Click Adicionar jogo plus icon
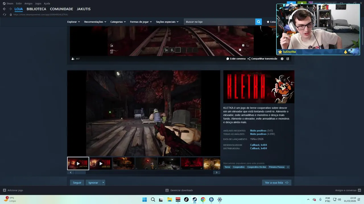The height and width of the screenshot is (204, 364). 5,190
